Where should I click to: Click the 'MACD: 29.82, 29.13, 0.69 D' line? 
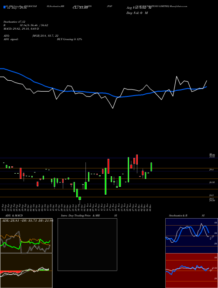coord(21,29)
